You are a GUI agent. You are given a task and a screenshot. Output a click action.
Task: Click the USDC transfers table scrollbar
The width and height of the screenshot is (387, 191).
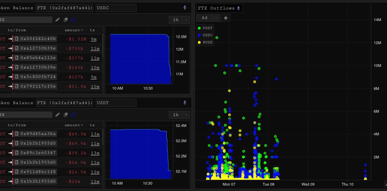point(103,46)
